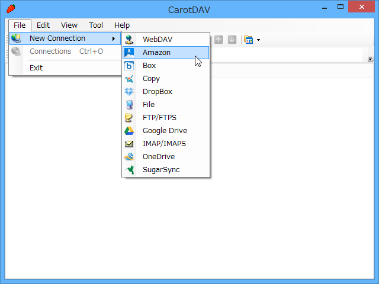This screenshot has width=379, height=284.
Task: Select Box from connection list
Action: click(x=166, y=66)
